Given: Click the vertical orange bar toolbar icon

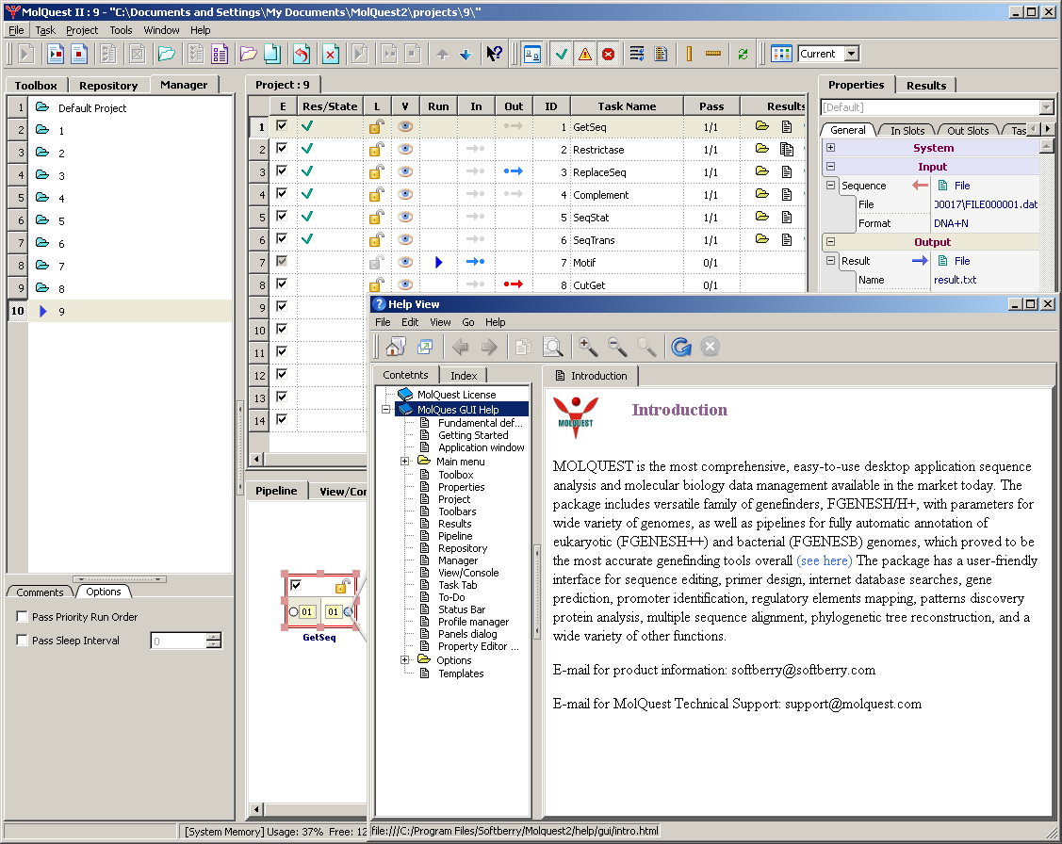Looking at the screenshot, I should (x=689, y=54).
